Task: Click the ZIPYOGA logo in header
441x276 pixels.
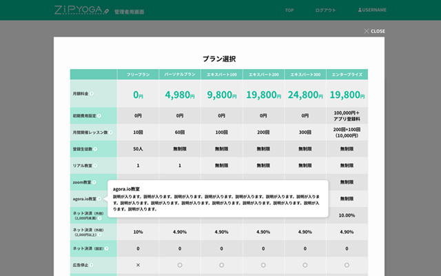Action: [81, 10]
